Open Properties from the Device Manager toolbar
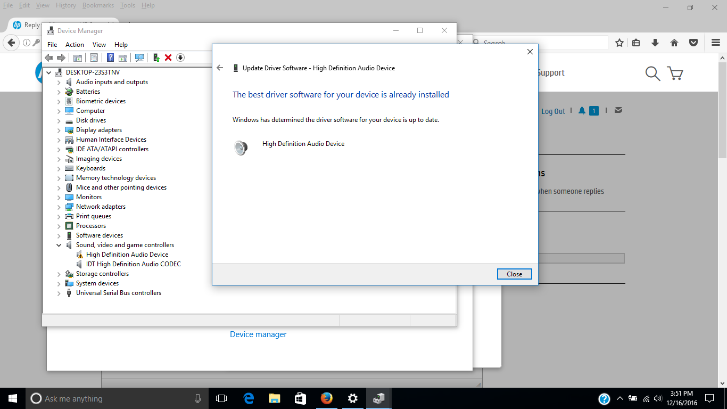Image resolution: width=727 pixels, height=409 pixels. [94, 58]
